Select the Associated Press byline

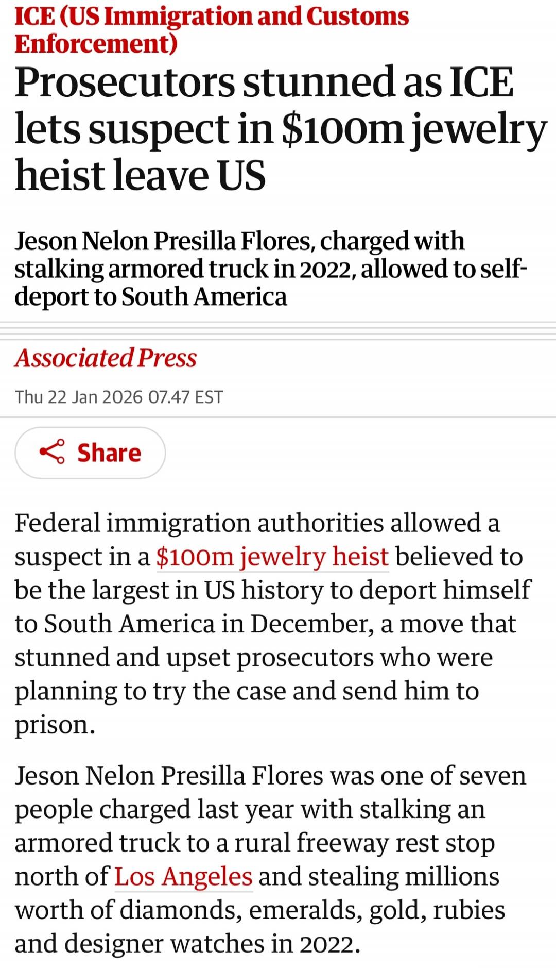point(105,359)
